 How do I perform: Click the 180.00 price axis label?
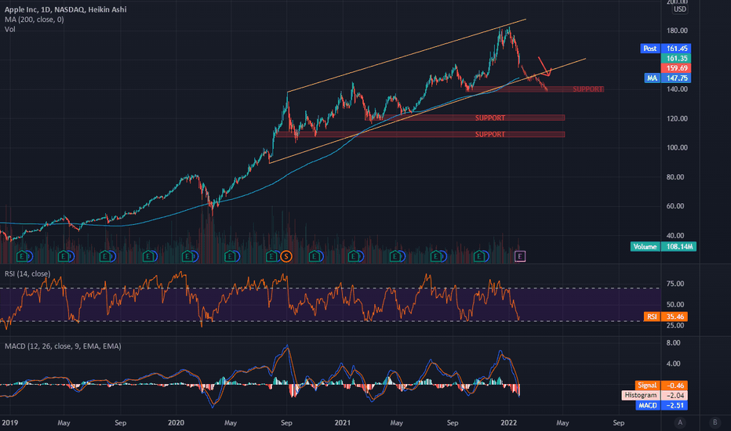click(677, 31)
